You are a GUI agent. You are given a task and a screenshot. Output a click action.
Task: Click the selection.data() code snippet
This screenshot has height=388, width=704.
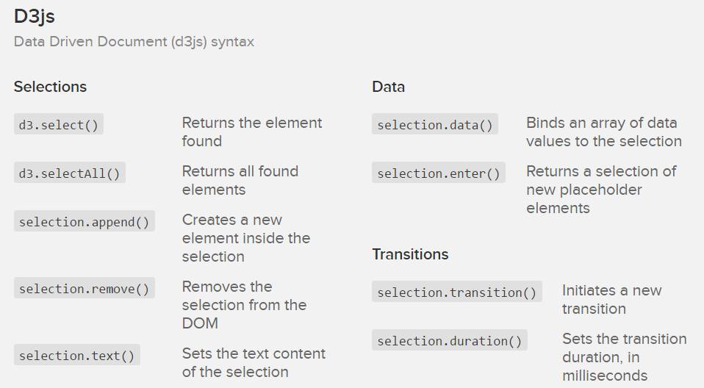[435, 125]
